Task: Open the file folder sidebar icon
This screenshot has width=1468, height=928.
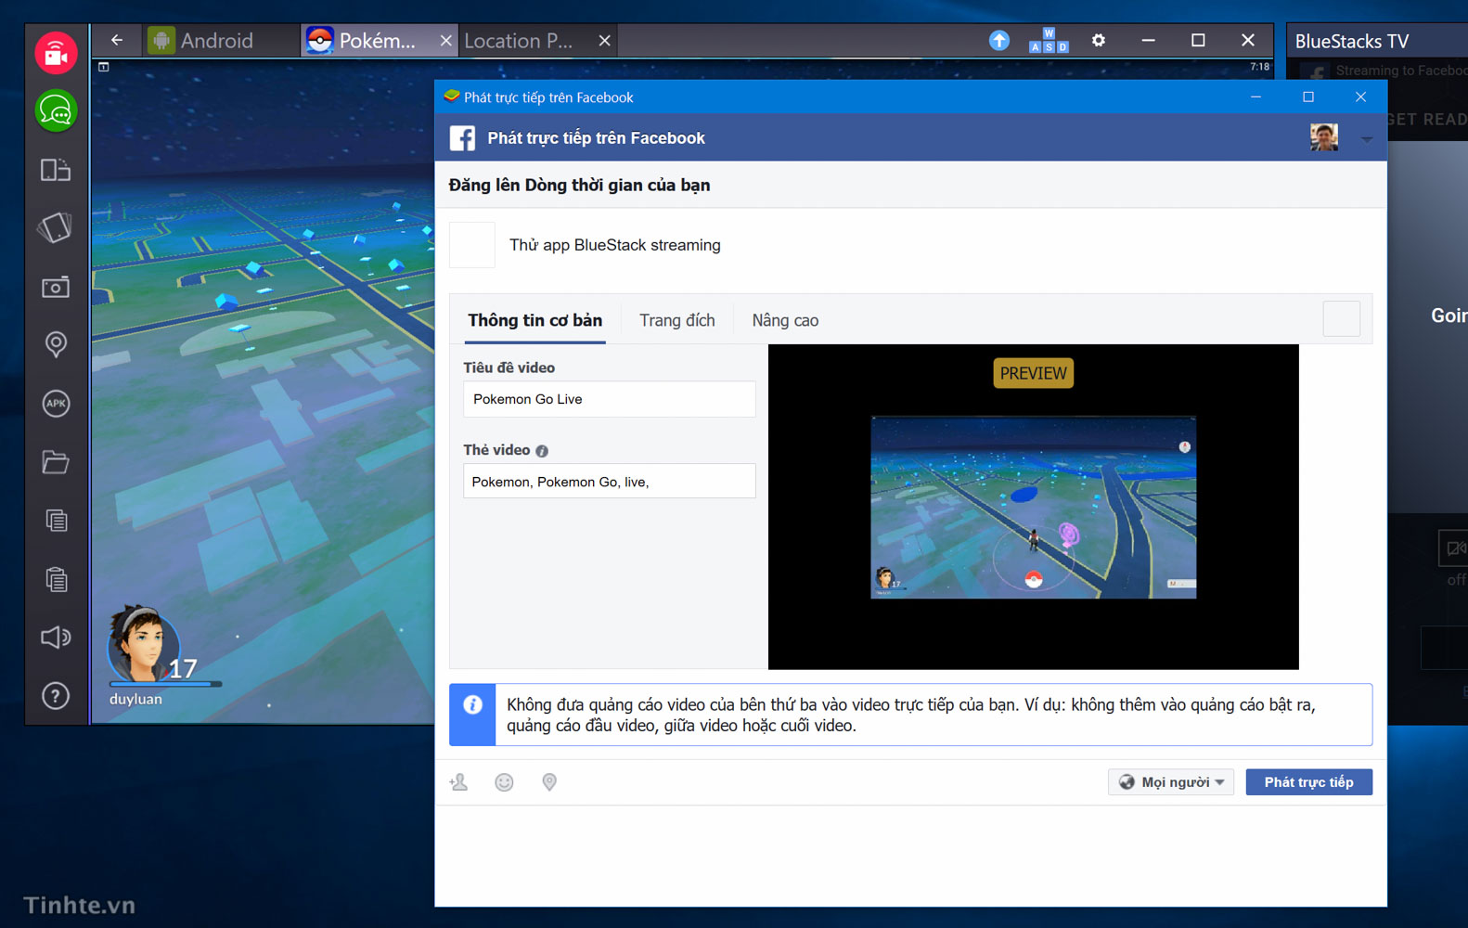Action: coord(56,462)
